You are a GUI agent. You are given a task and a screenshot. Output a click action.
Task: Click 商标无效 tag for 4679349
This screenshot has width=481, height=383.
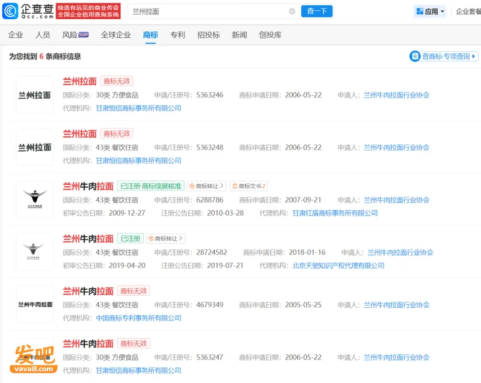(133, 291)
